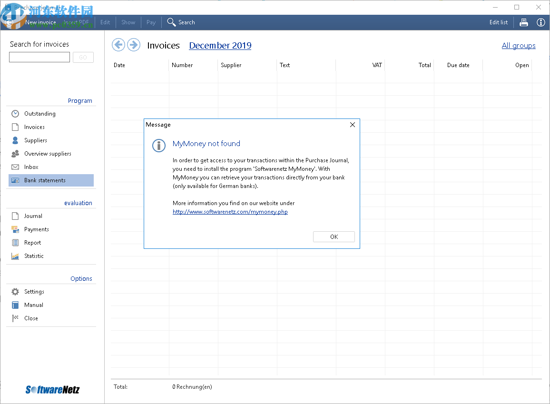This screenshot has width=550, height=404.
Task: Click the Show toolbar item
Action: 128,22
